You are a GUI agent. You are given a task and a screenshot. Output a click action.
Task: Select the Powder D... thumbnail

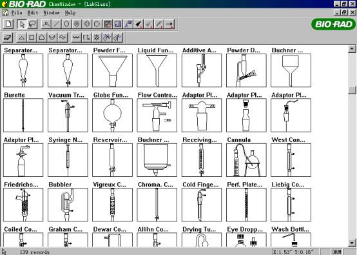click(x=246, y=70)
